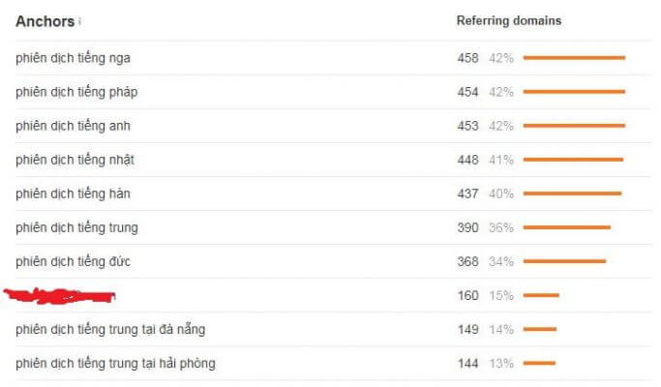Click the 149 referring domains number

click(467, 329)
